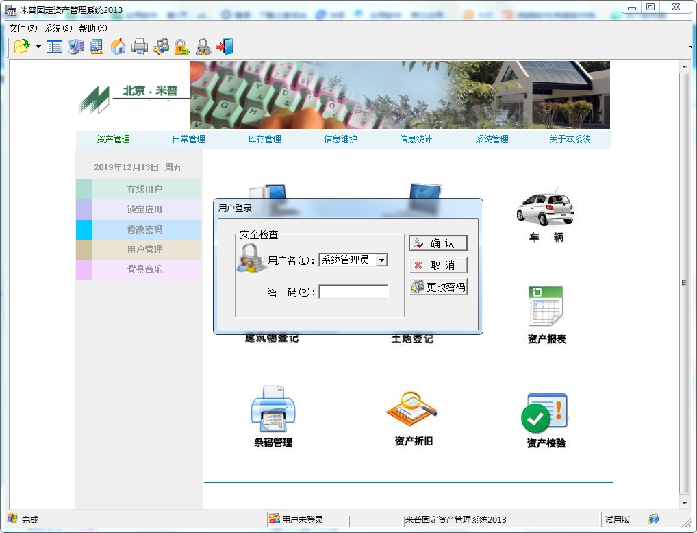Click the users with key toolbar icon
This screenshot has width=697, height=533.
tap(161, 47)
